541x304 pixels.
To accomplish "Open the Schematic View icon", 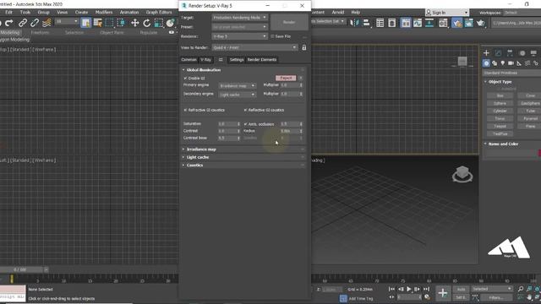I will pos(429,23).
